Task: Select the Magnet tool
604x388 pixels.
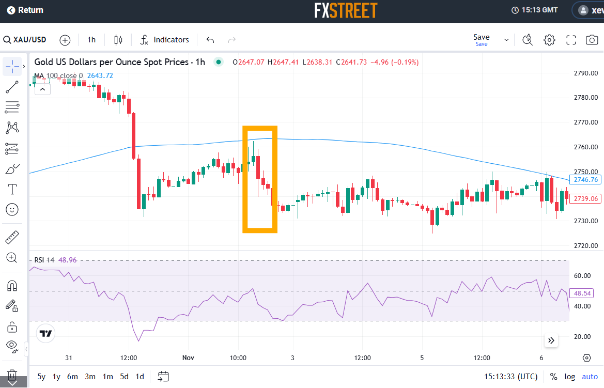Action: [x=12, y=285]
